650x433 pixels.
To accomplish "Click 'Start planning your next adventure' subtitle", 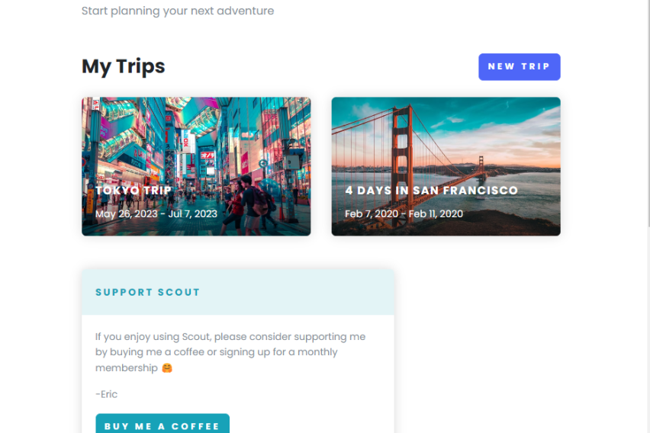I will (x=178, y=11).
